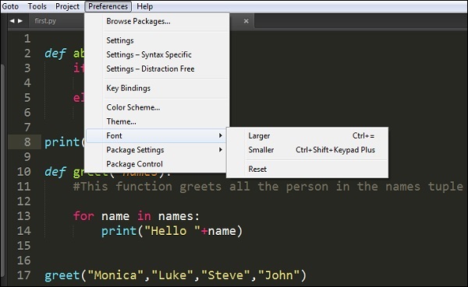Click the previous tab left arrow

point(12,21)
